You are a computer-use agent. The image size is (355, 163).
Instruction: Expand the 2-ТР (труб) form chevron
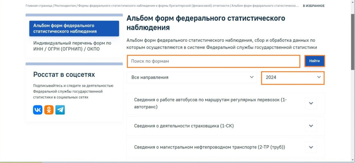pyautogui.click(x=311, y=147)
